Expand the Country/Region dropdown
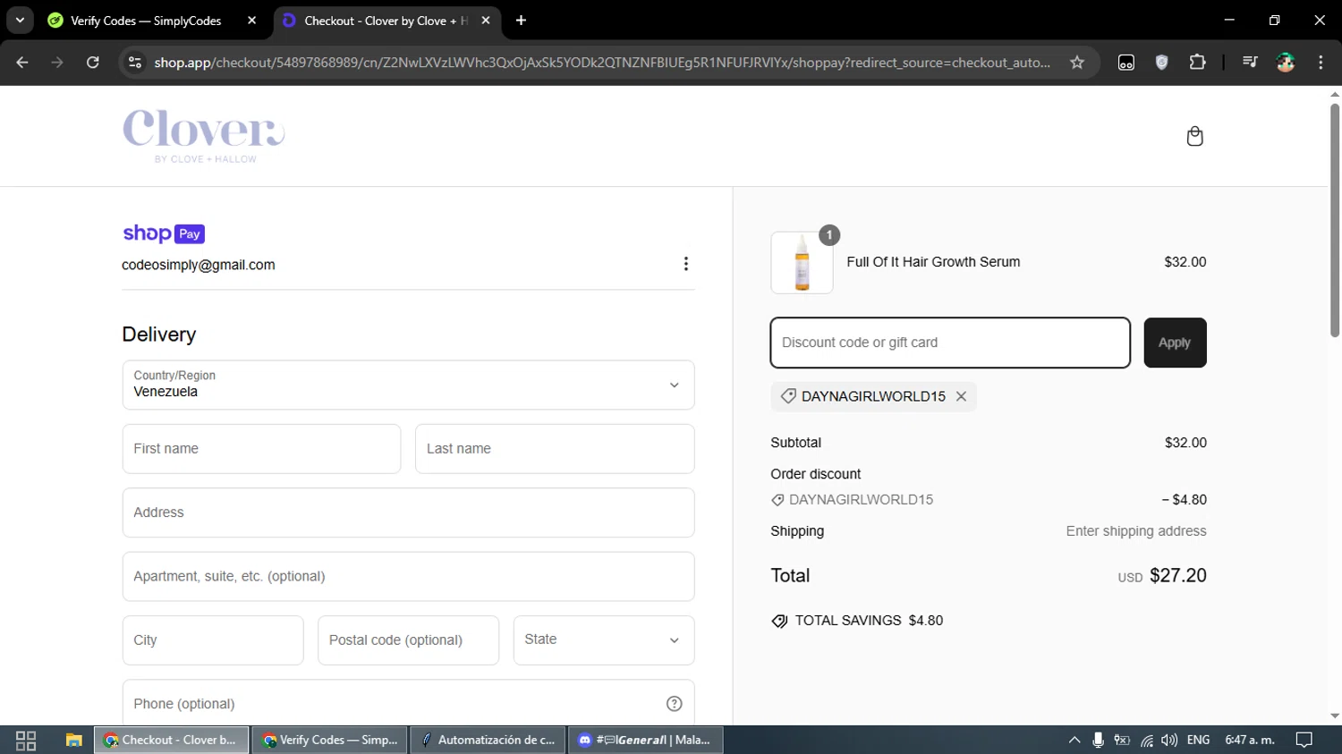The width and height of the screenshot is (1342, 754). pyautogui.click(x=408, y=385)
